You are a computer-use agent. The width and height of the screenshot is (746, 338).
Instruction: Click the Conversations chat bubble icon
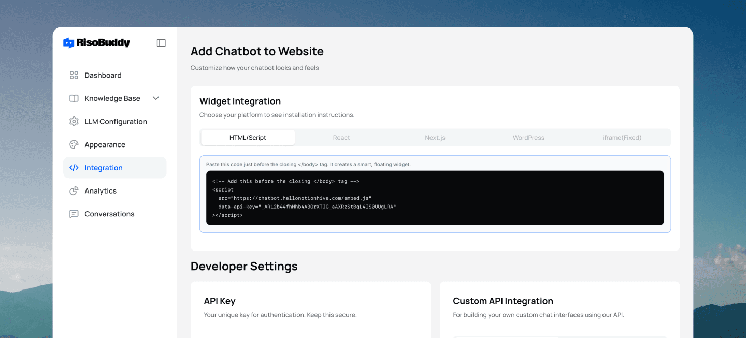[x=74, y=214]
